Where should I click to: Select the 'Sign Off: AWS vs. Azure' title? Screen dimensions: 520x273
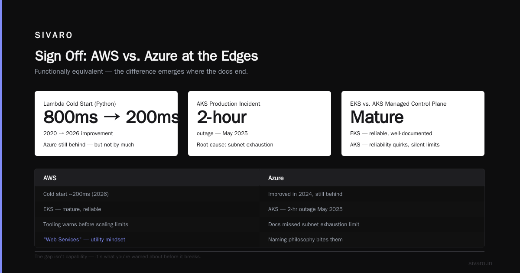tap(146, 56)
